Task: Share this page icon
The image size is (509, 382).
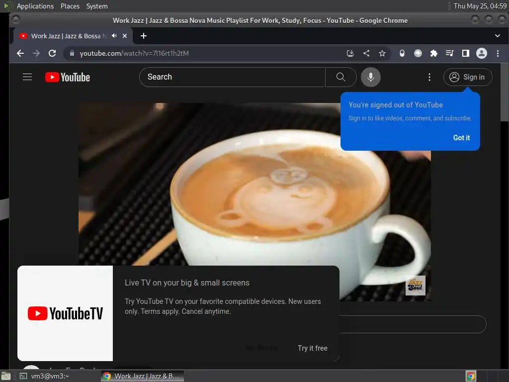Action: click(366, 53)
